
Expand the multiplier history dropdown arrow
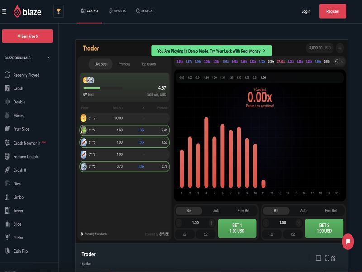pos(342,62)
